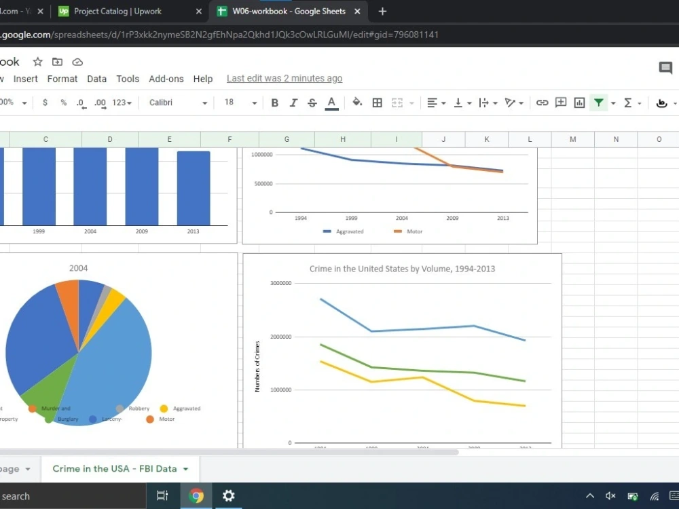Increase decimal places
Viewport: 679px width, 509px height.
[x=100, y=103]
